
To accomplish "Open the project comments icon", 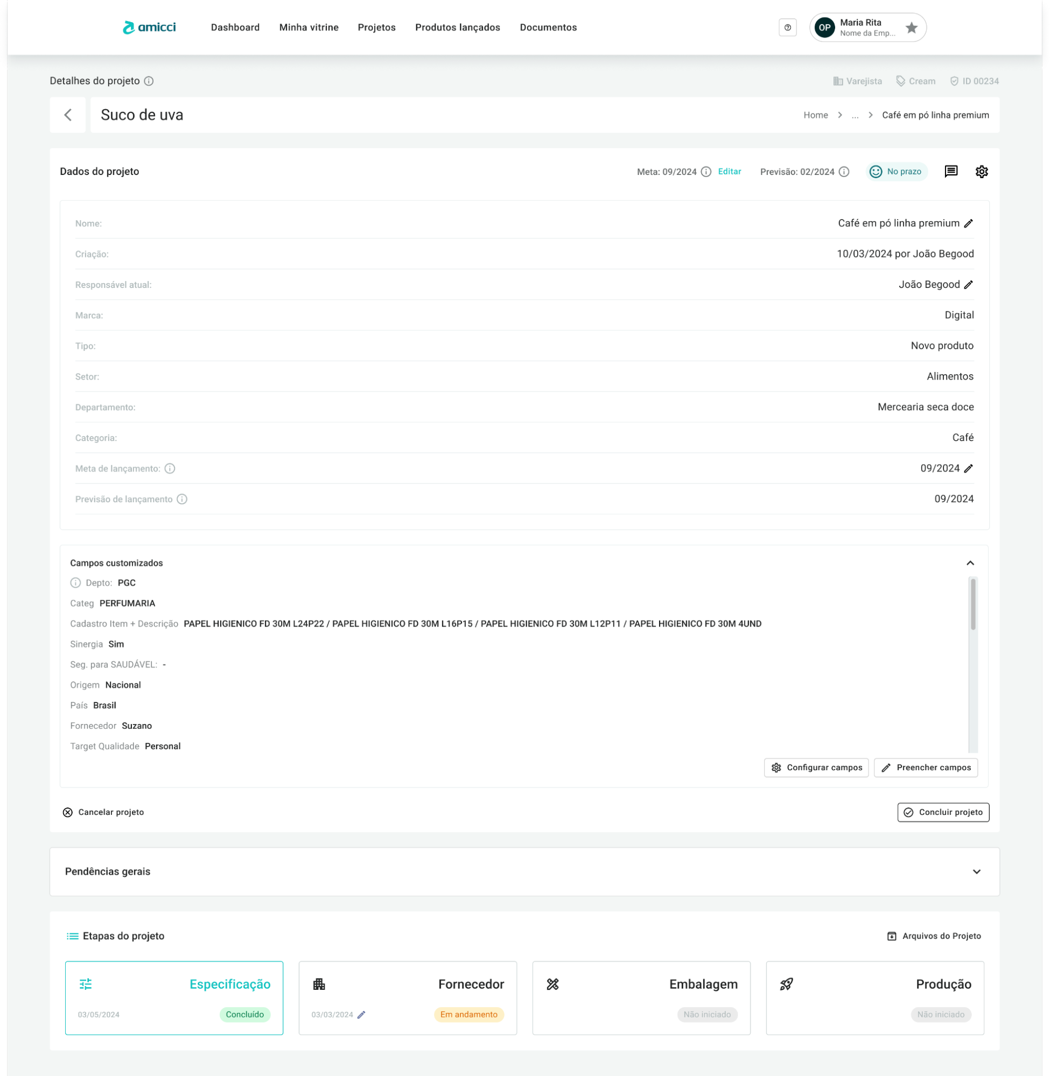I will tap(951, 171).
